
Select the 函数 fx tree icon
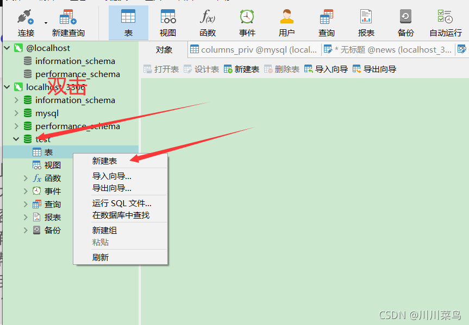(37, 179)
